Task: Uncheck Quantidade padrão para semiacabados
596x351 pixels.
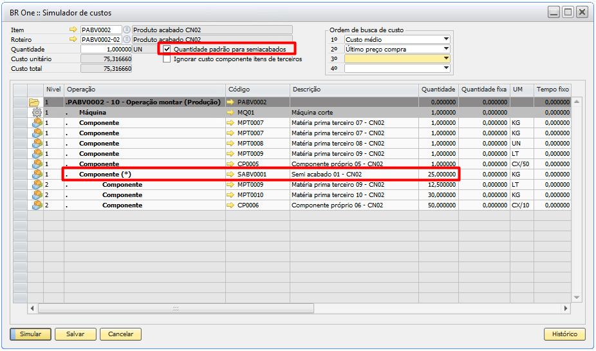Action: click(167, 49)
